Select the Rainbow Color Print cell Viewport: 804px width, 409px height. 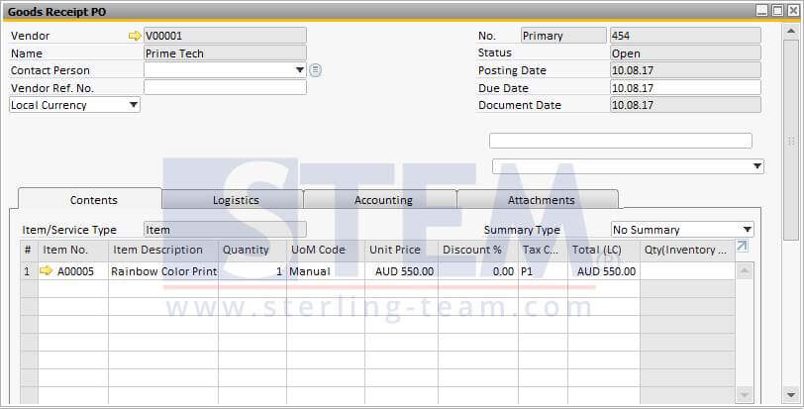tap(163, 271)
